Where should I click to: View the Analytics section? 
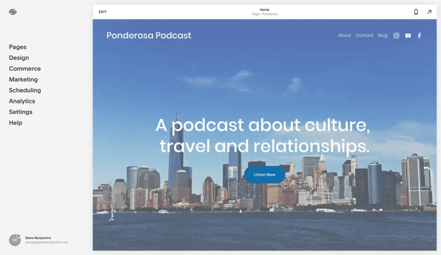[x=22, y=101]
